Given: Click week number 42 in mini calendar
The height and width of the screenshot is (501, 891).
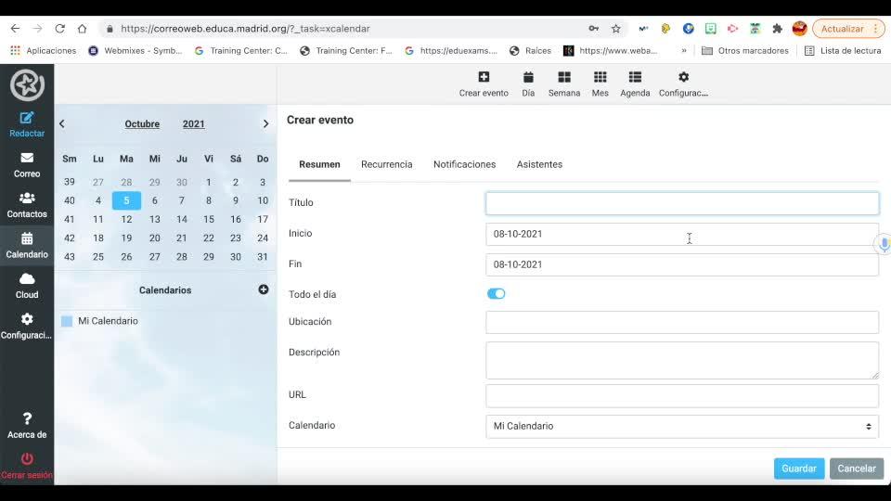Looking at the screenshot, I should [x=70, y=238].
